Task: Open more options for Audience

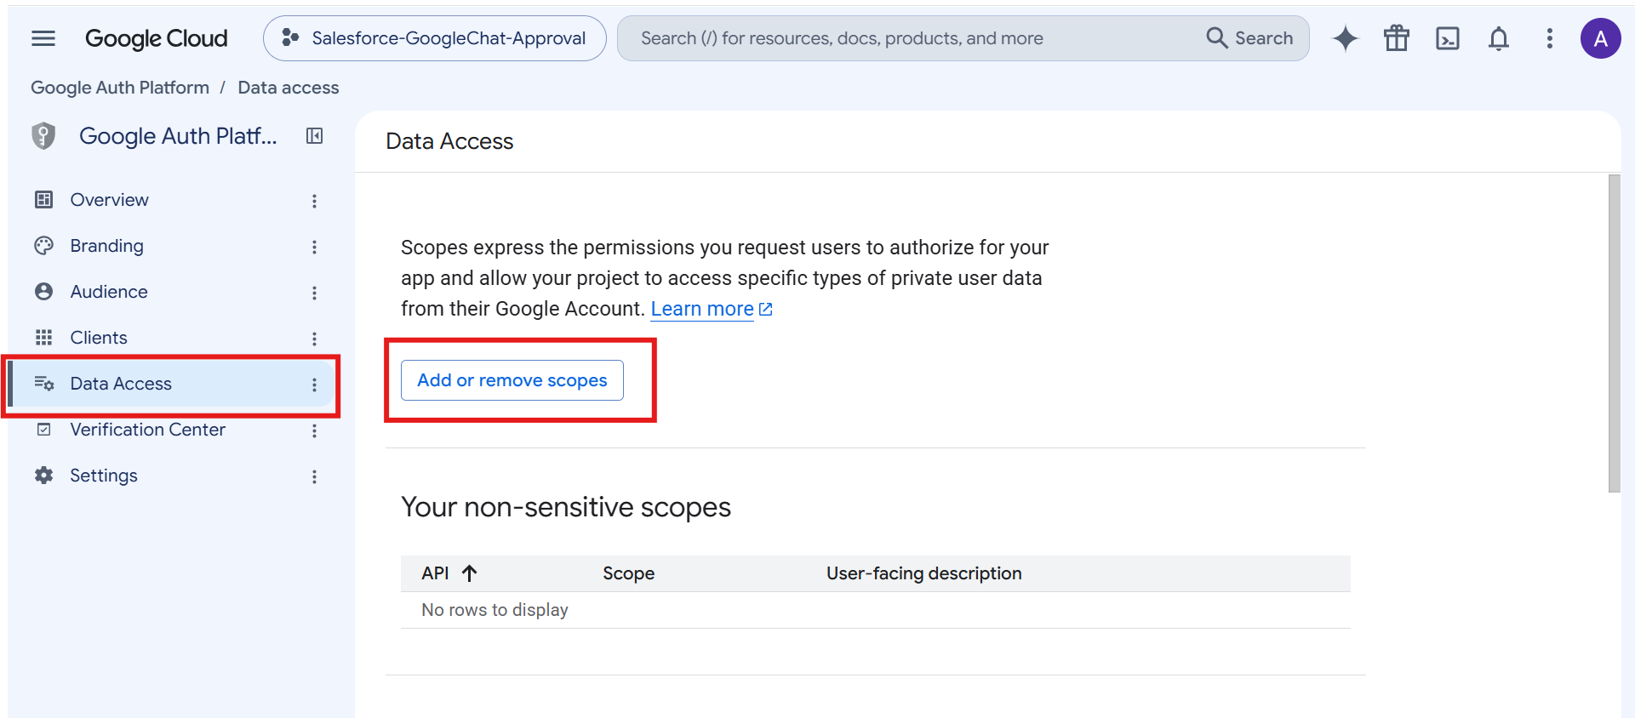Action: [315, 293]
